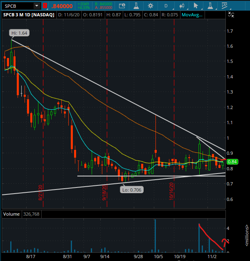Click the green 0.84 current price tag
The width and height of the screenshot is (250, 261).
coord(232,162)
